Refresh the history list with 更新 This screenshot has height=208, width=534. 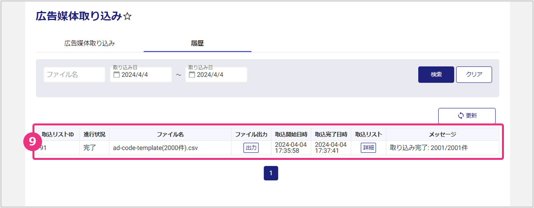click(x=467, y=116)
